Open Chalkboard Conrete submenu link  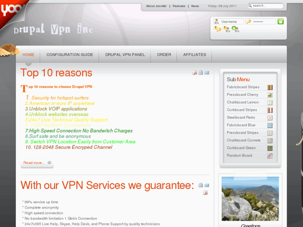pyautogui.click(x=243, y=140)
